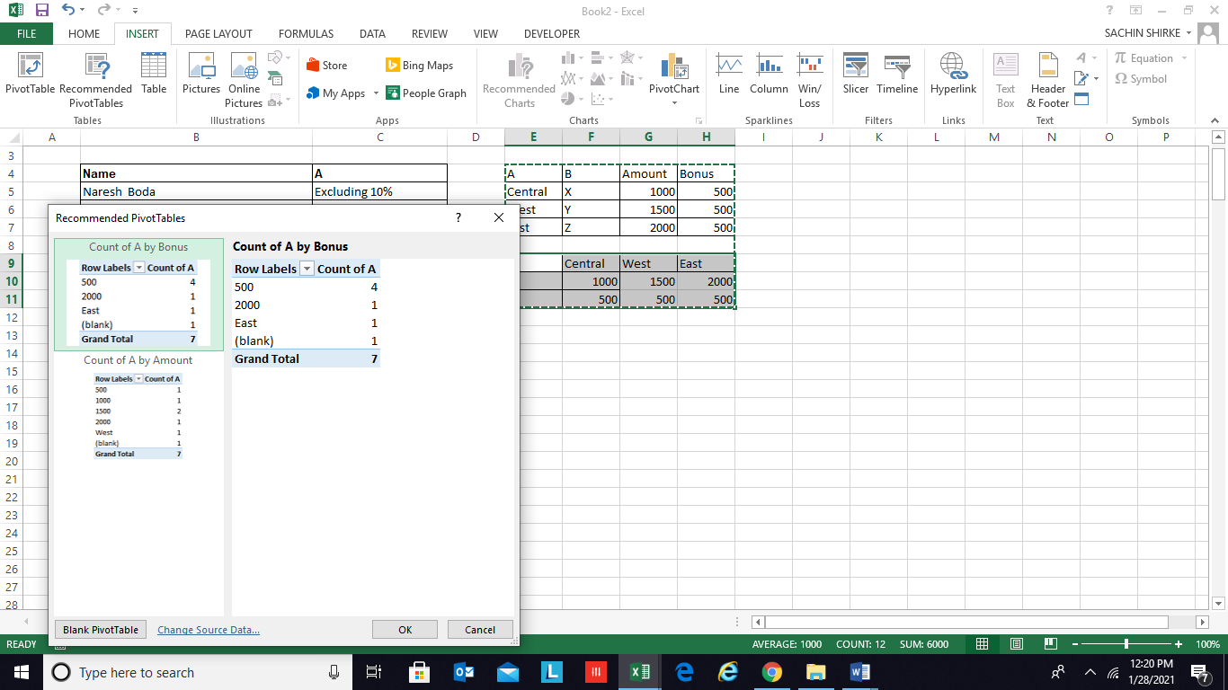Insert a Hyperlink
The width and height of the screenshot is (1228, 690).
(953, 74)
